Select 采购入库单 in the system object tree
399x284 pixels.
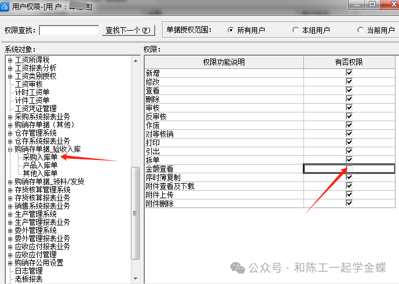pyautogui.click(x=40, y=157)
